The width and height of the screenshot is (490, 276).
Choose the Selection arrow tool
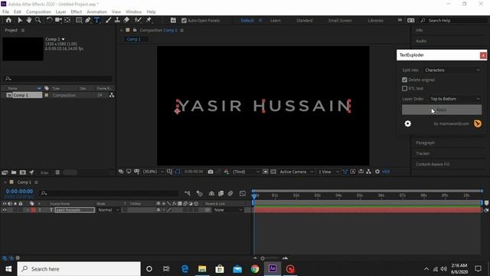[x=20, y=20]
